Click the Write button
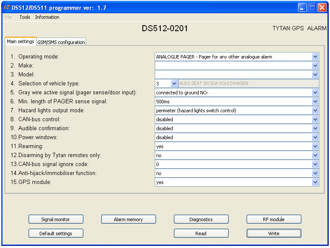The height and width of the screenshot is (248, 330). point(274,233)
